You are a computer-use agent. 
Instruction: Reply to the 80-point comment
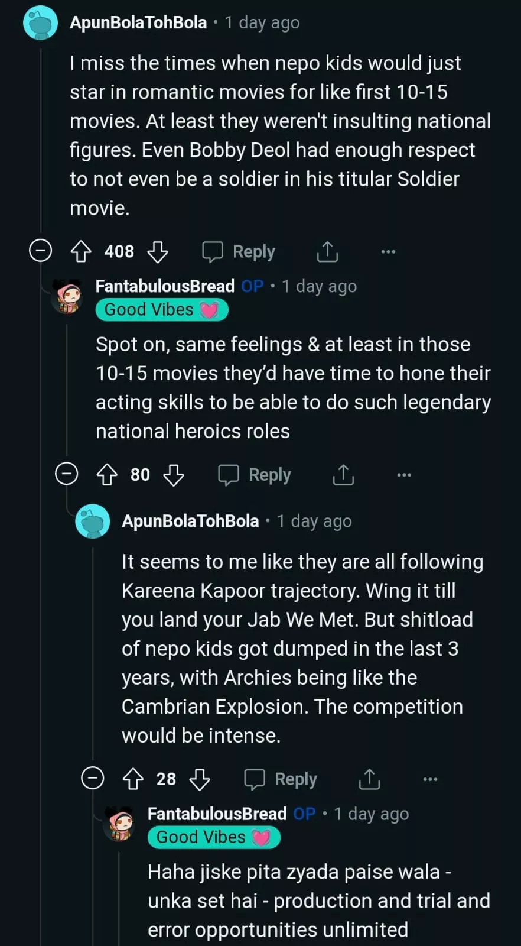[255, 475]
